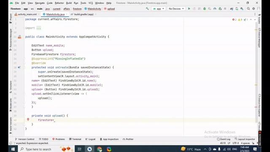Open Device Manager side panel on right
The height and width of the screenshot is (152, 270).
[x=259, y=38]
